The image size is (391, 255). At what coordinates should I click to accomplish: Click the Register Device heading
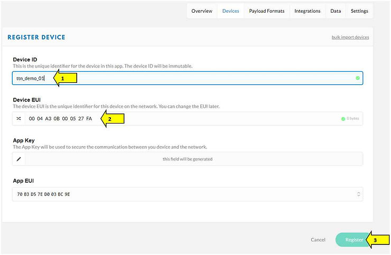(36, 37)
